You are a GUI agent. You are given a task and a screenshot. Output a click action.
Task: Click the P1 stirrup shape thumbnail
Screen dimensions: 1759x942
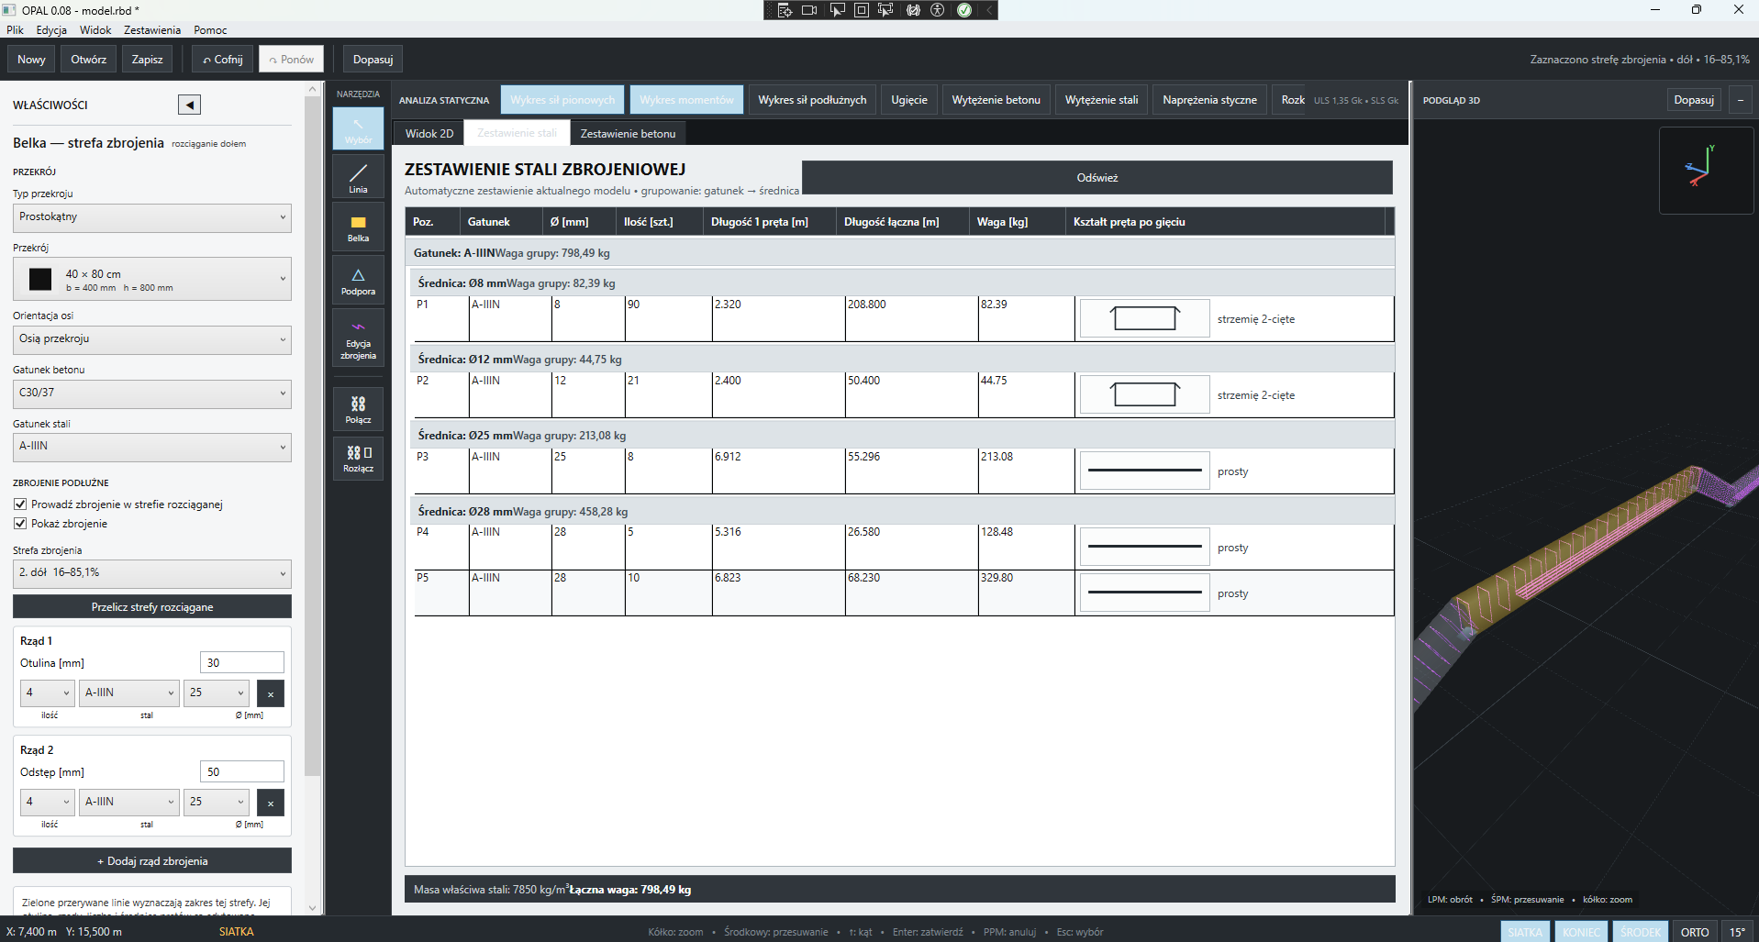1144,319
